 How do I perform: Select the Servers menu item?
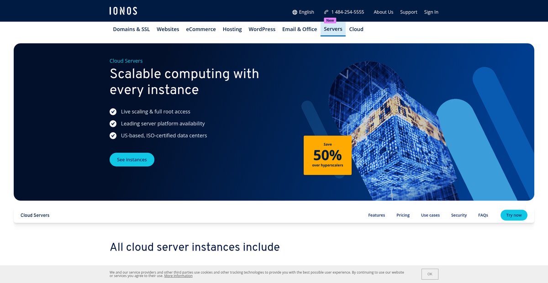click(x=333, y=29)
